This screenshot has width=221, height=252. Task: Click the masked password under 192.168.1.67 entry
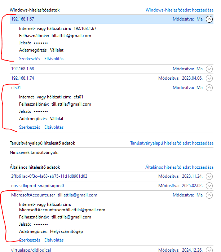coord(41,43)
